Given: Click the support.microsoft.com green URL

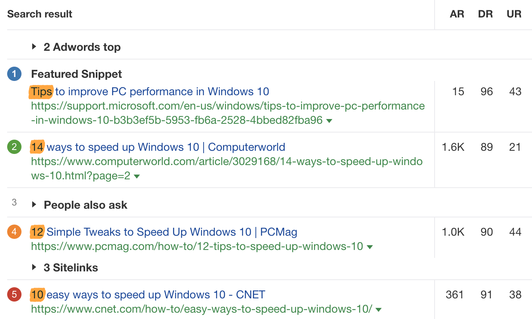Looking at the screenshot, I should point(227,106).
